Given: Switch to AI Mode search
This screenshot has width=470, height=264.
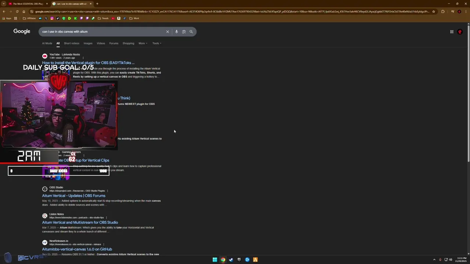Looking at the screenshot, I should pyautogui.click(x=47, y=43).
